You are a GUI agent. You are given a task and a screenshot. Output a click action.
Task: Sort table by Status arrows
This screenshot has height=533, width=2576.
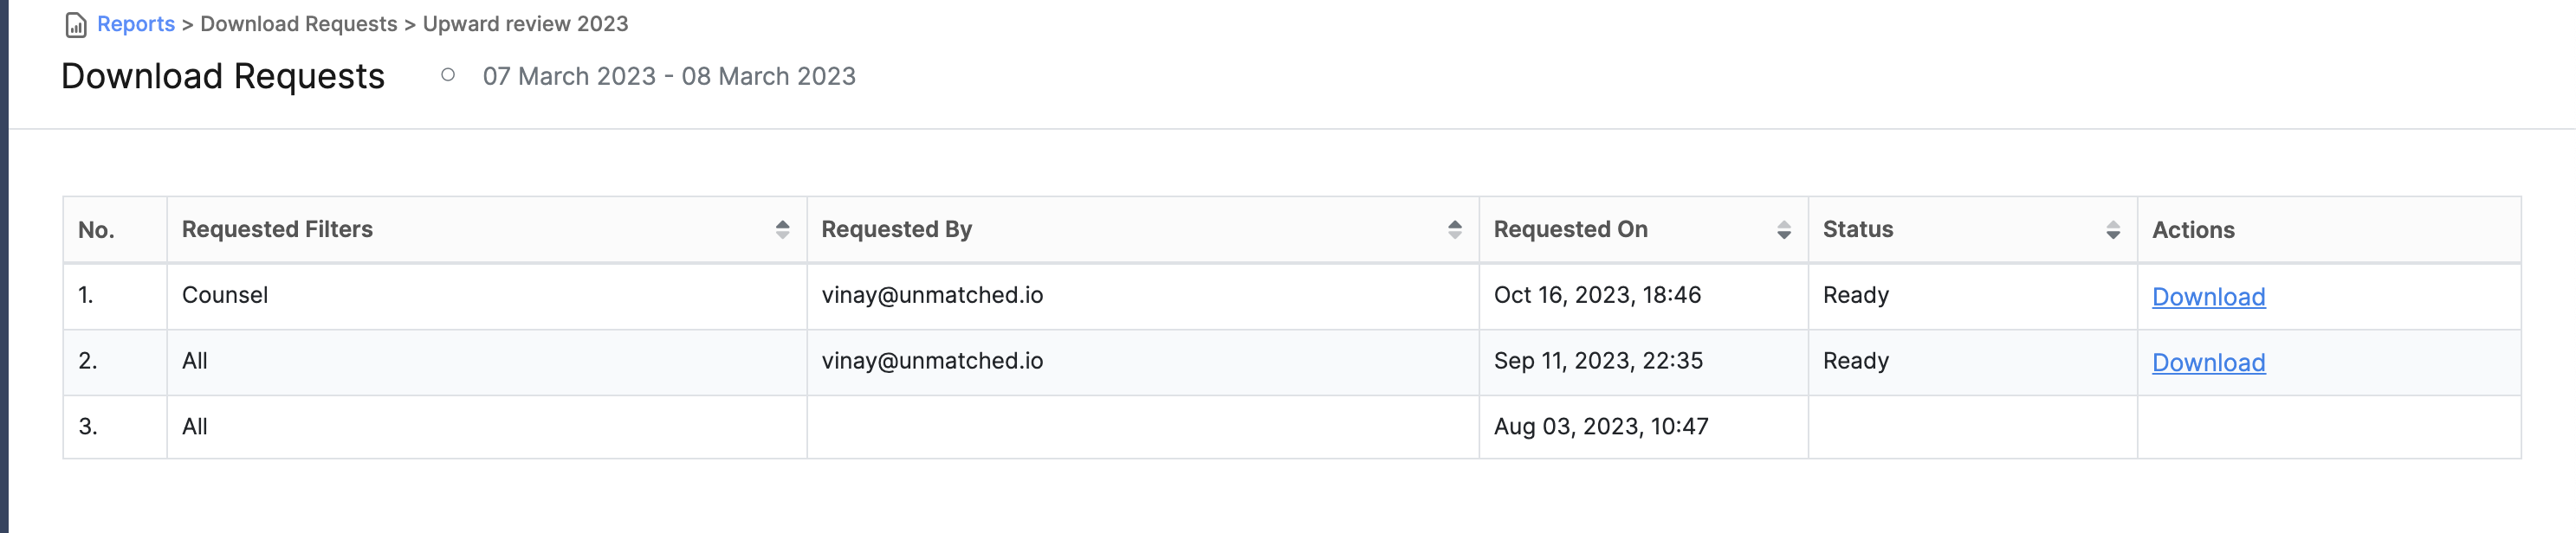(2112, 229)
